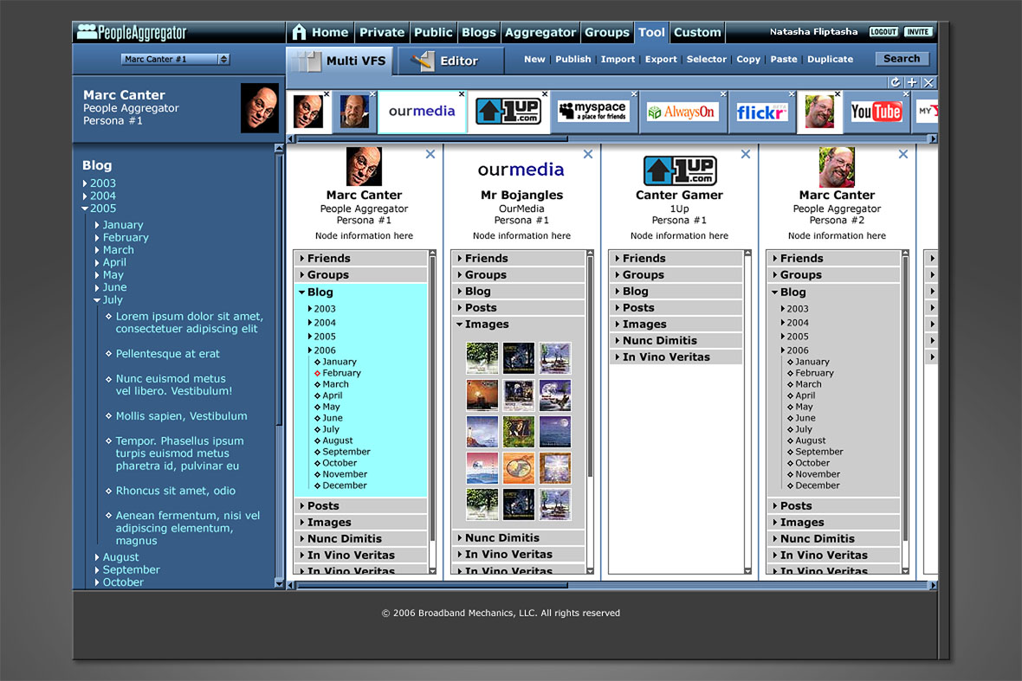This screenshot has width=1022, height=681.
Task: Click the Home house icon
Action: [x=300, y=32]
